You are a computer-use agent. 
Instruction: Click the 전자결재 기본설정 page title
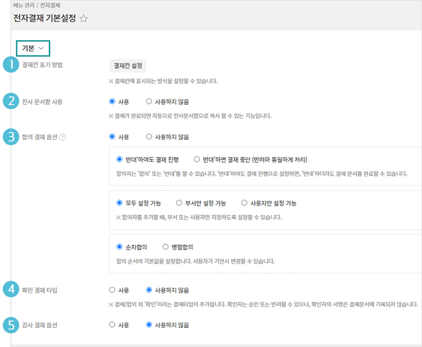(x=44, y=19)
